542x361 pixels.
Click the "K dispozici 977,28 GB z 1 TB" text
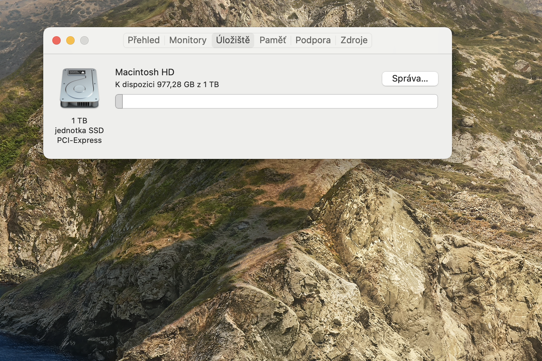(167, 84)
